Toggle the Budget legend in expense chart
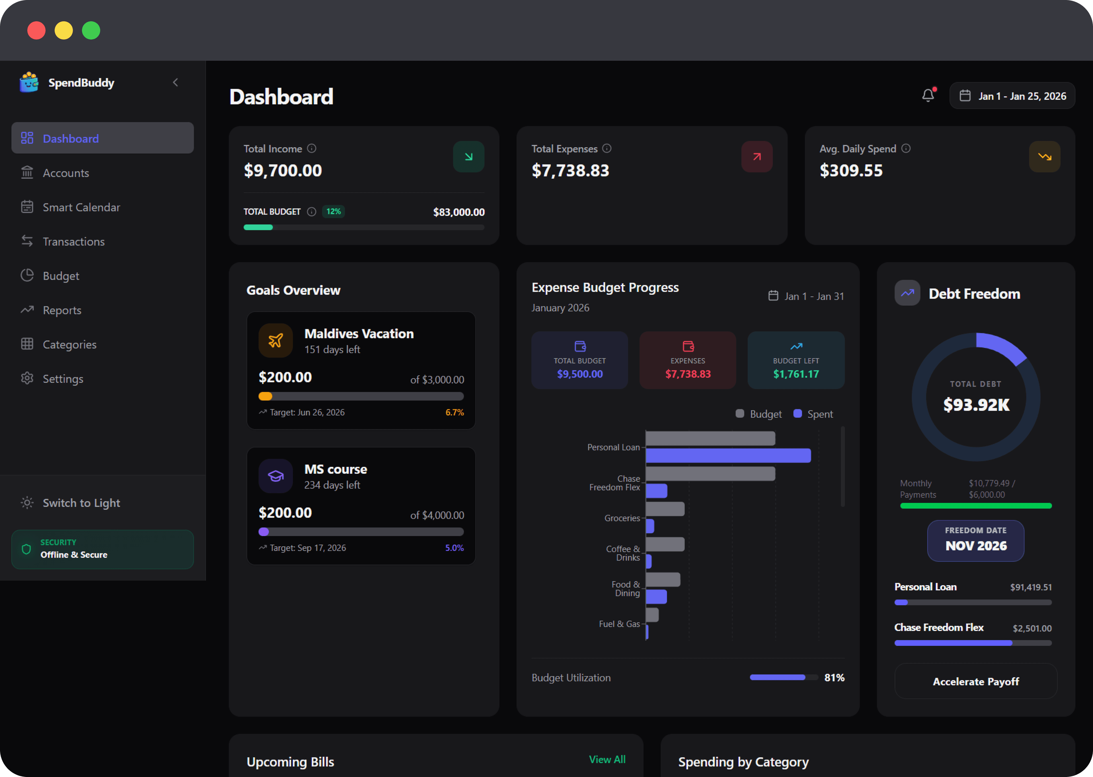The height and width of the screenshot is (777, 1093). tap(759, 413)
